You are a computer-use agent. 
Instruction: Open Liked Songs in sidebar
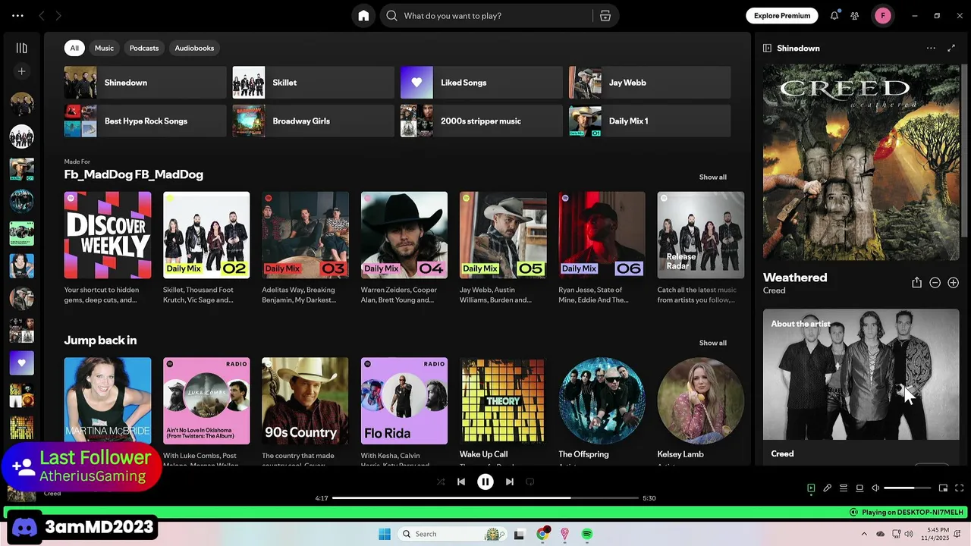(x=22, y=363)
